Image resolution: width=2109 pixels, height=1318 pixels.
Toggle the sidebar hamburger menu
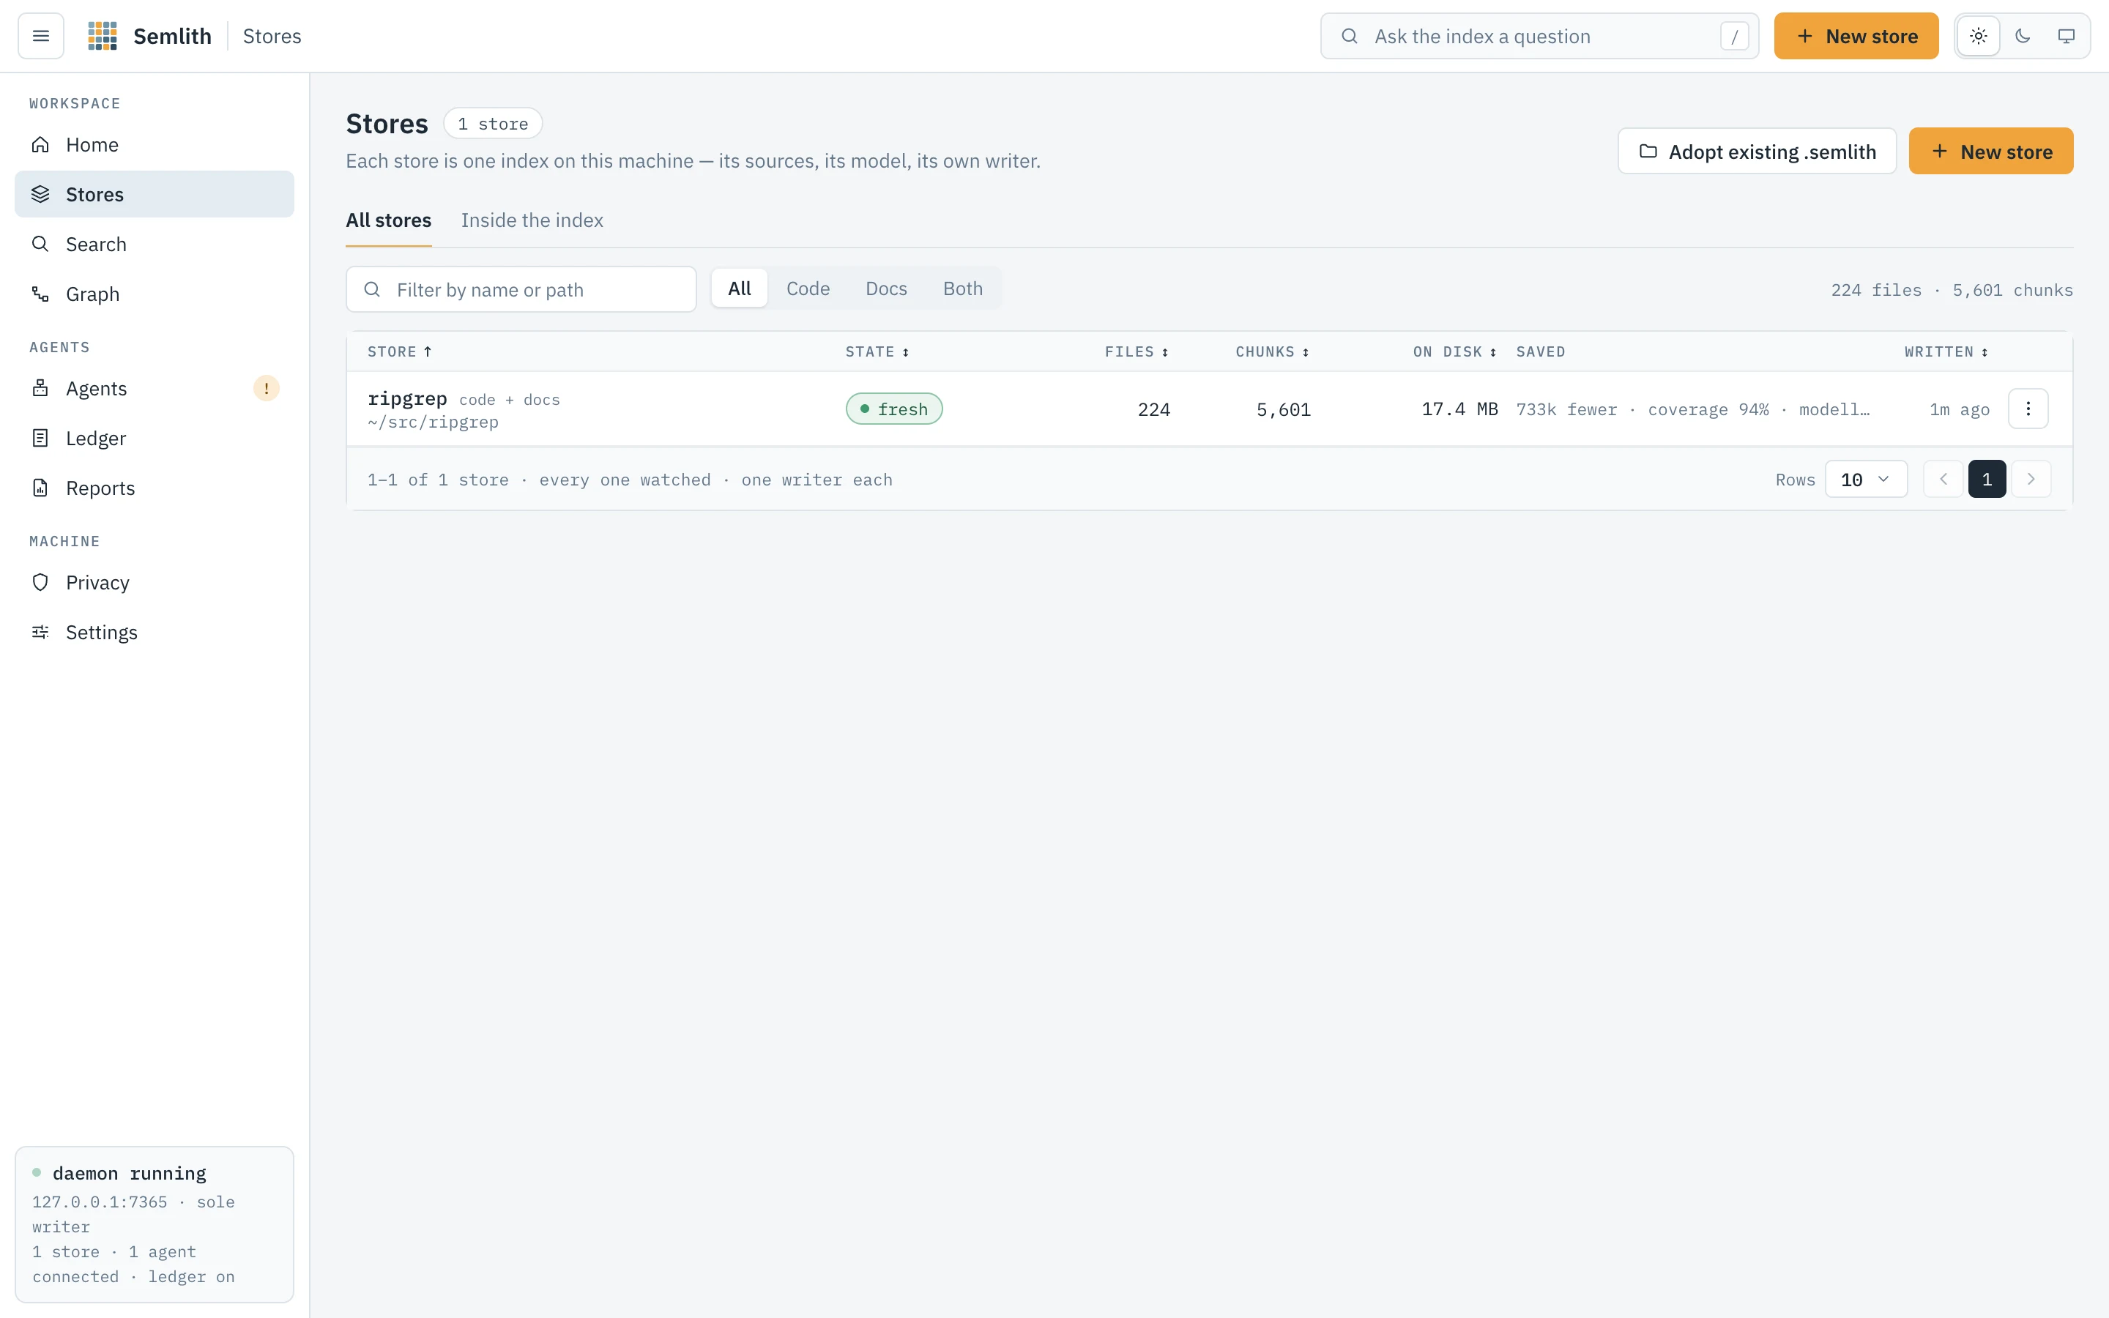click(x=41, y=36)
